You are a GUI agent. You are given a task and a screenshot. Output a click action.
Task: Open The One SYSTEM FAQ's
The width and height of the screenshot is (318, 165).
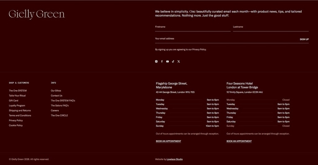click(x=63, y=100)
